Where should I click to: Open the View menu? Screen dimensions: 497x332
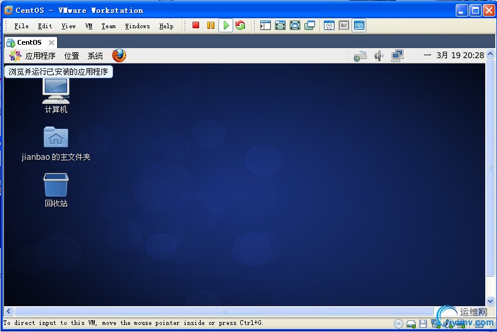(68, 26)
